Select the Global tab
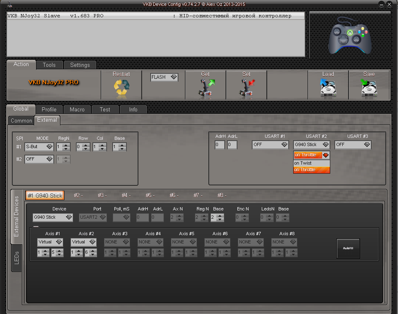The width and height of the screenshot is (398, 314). click(x=21, y=109)
